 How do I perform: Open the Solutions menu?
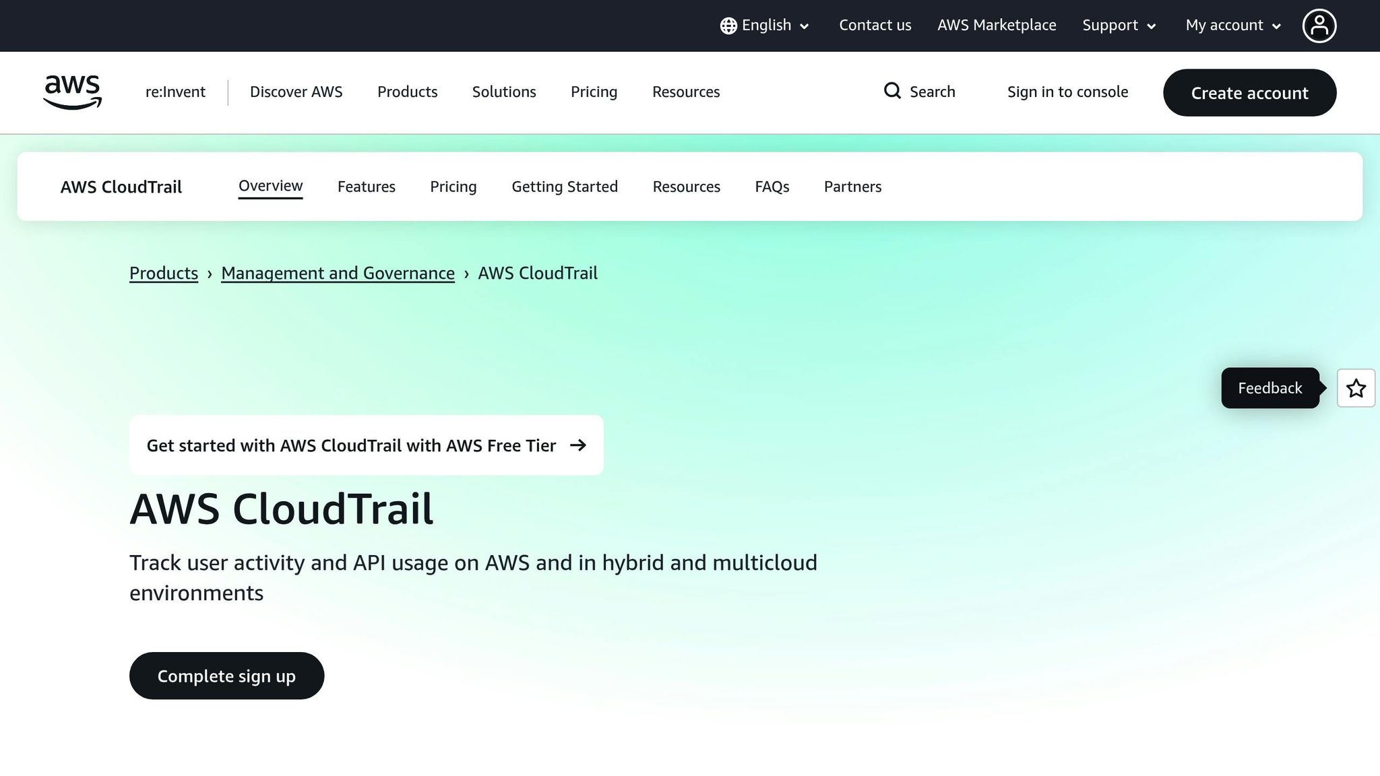503,92
